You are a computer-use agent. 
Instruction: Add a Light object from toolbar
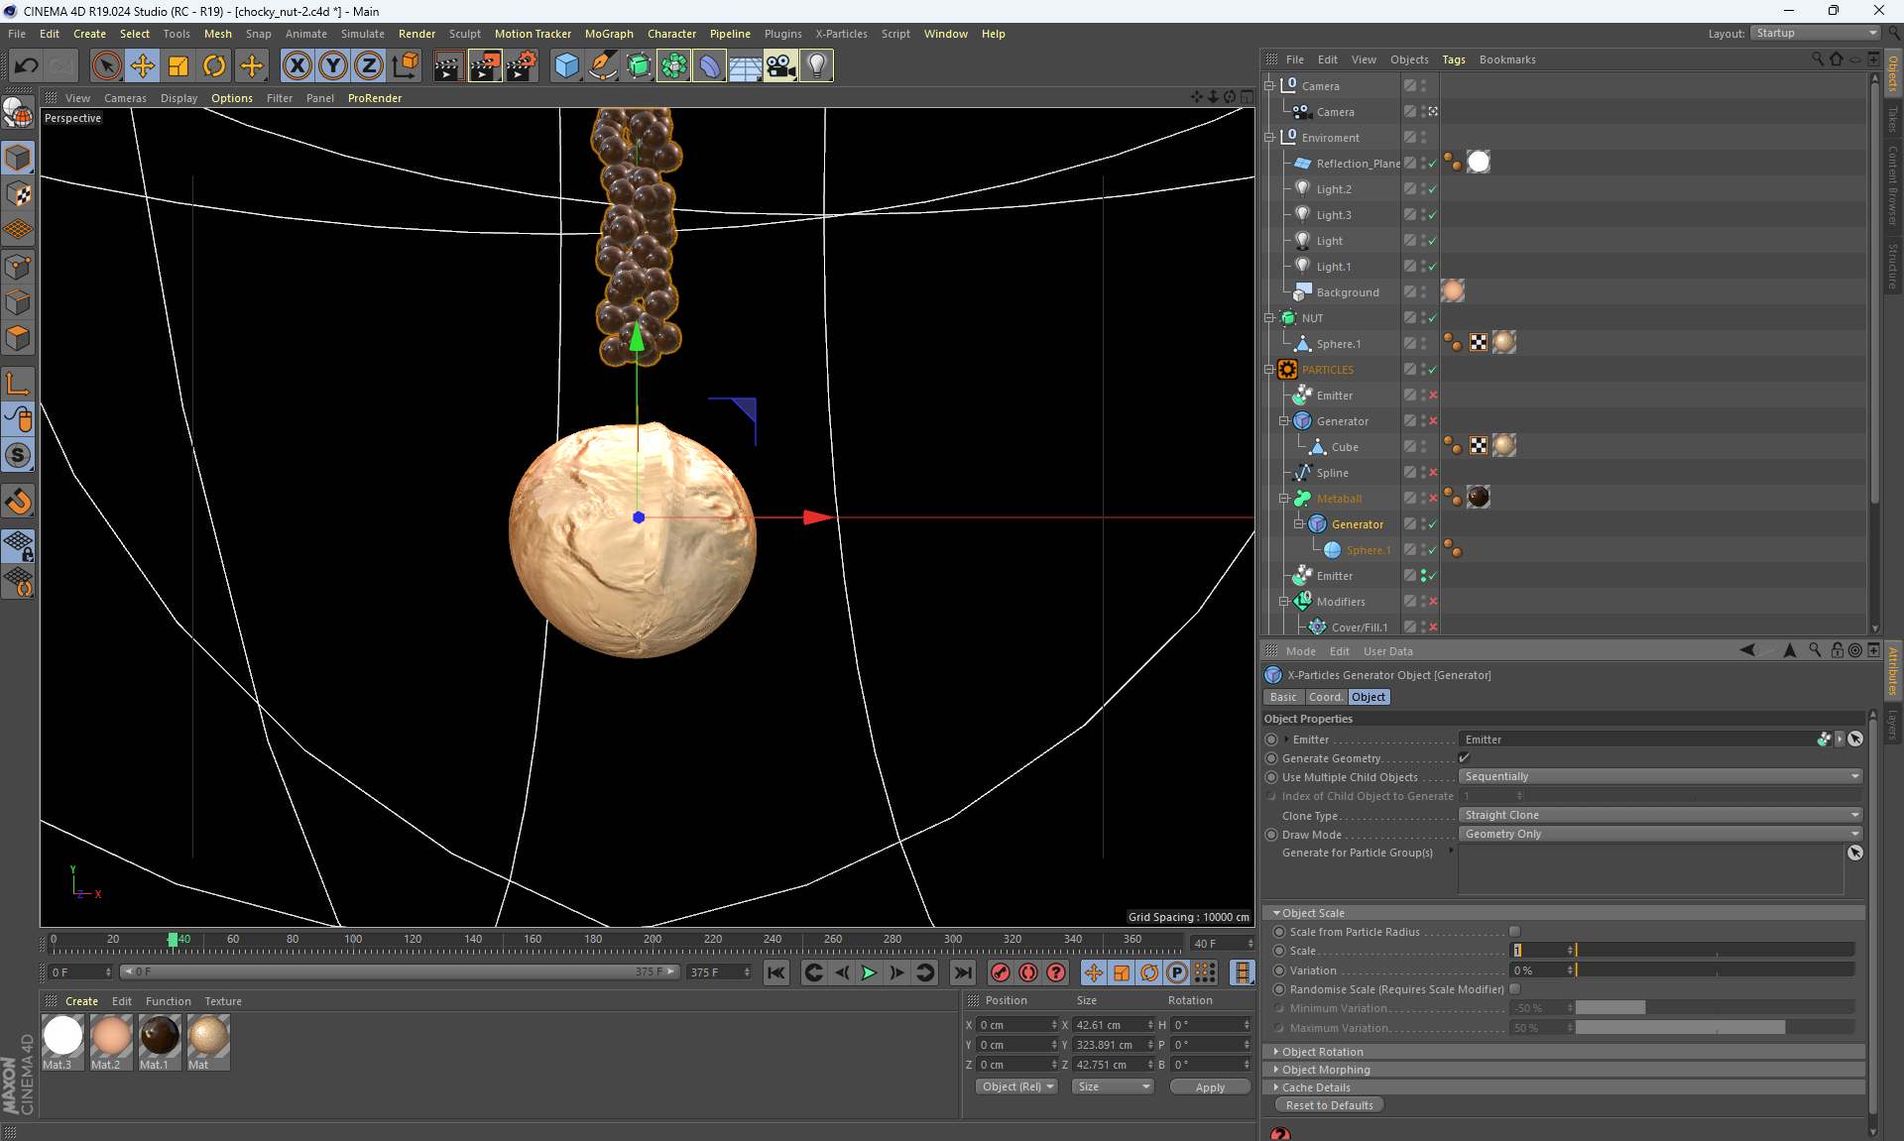coord(816,66)
